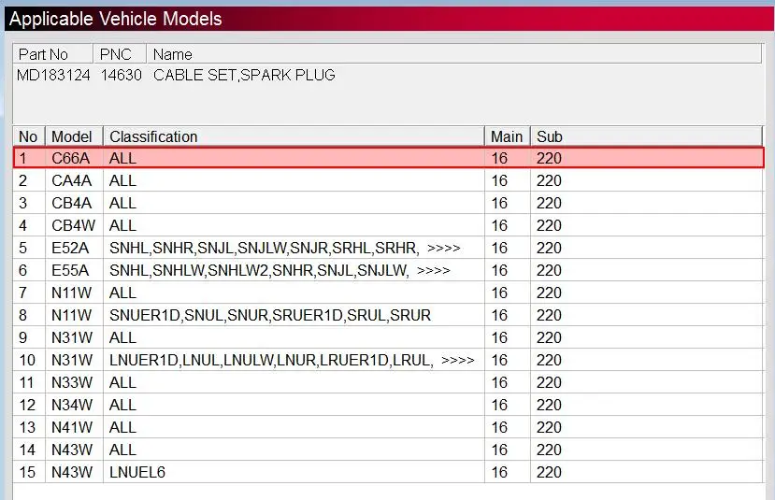Click Sub value 220 in E52A row
Image resolution: width=775 pixels, height=500 pixels.
click(x=549, y=248)
